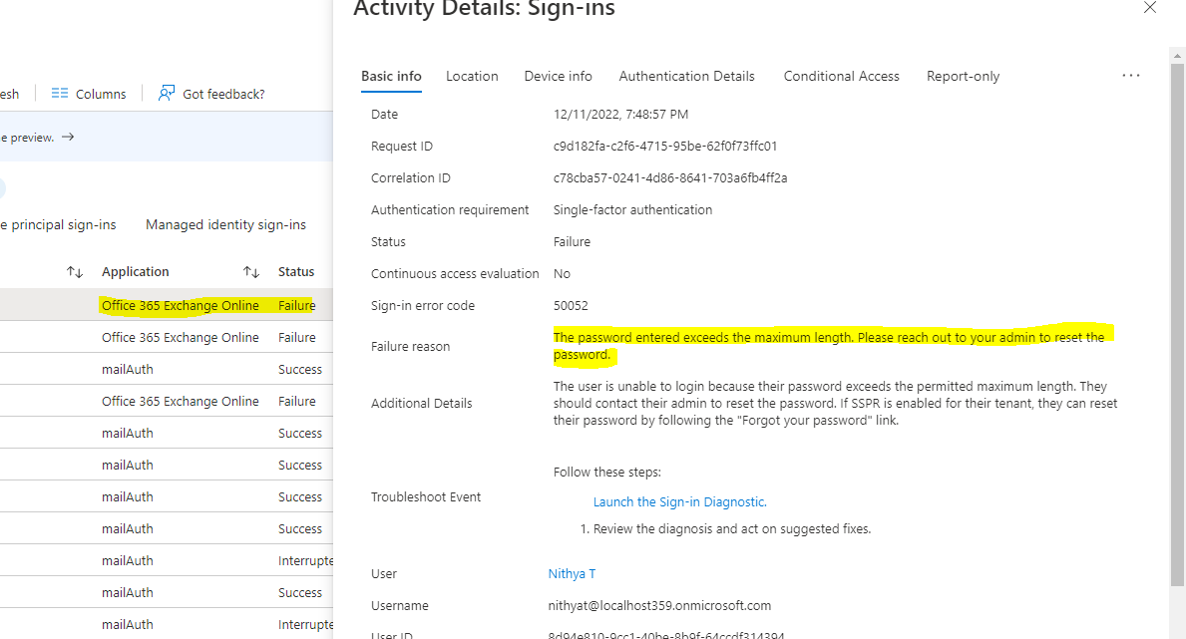This screenshot has height=639, width=1186.
Task: Open the Device info tab
Action: [559, 77]
